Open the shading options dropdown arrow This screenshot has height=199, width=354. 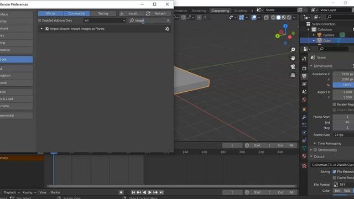click(x=294, y=18)
